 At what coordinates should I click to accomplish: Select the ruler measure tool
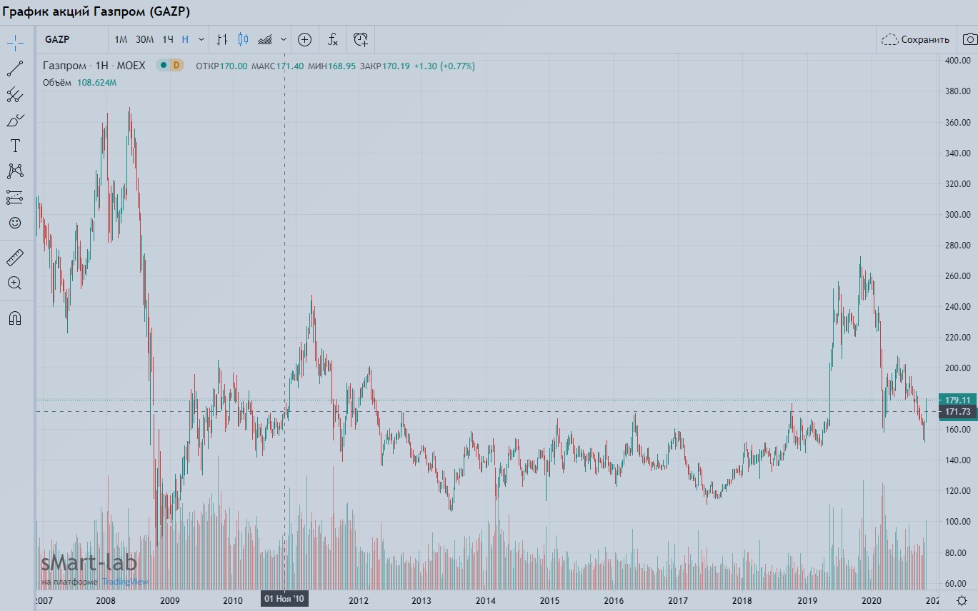(15, 257)
